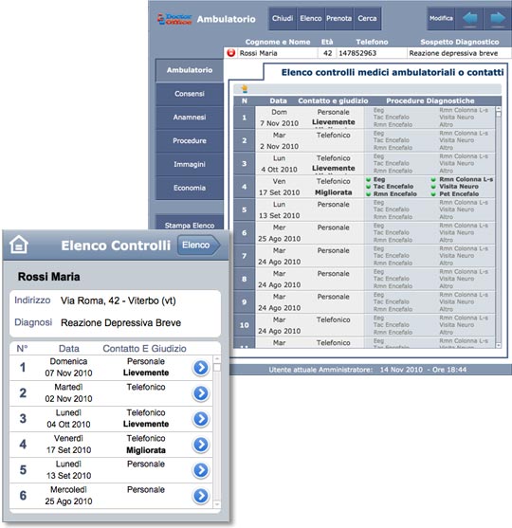This screenshot has width=512, height=528.
Task: Open the Immagini sidebar tab
Action: (x=190, y=164)
